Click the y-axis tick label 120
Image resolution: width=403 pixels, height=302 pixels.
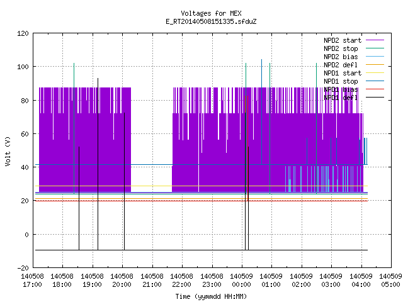pos(23,33)
